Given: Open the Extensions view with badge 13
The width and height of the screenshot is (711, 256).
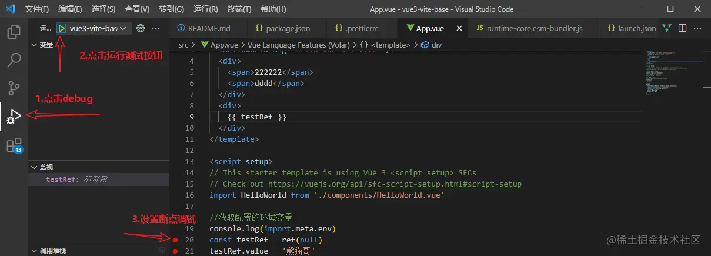Looking at the screenshot, I should (14, 145).
